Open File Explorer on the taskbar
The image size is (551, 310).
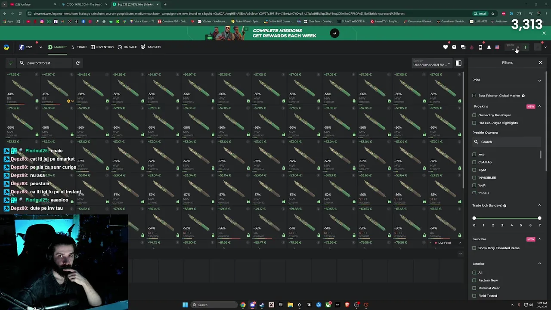[x=290, y=305]
